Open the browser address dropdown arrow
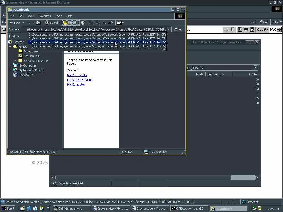 pos(254,22)
